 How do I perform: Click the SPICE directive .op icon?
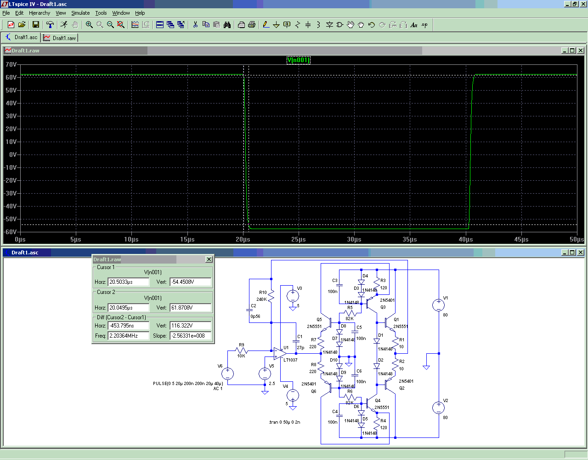tap(424, 24)
